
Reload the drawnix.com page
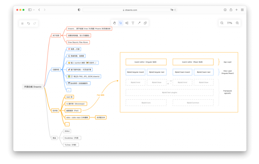(175, 10)
